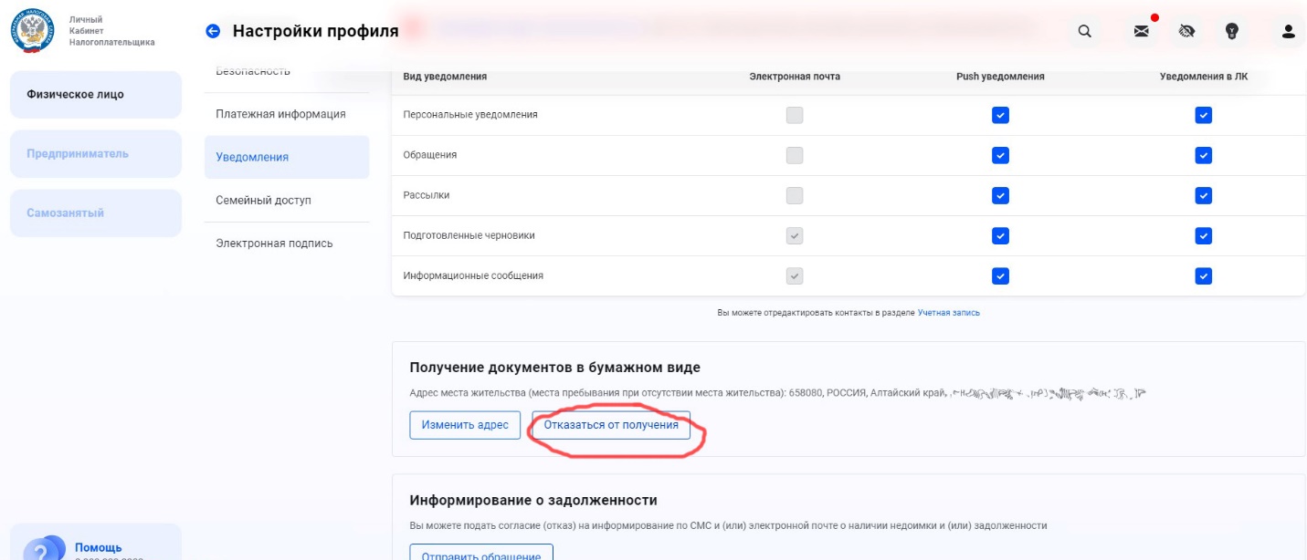The image size is (1307, 560).
Task: Select the Физическое лицо profile
Action: pyautogui.click(x=96, y=95)
